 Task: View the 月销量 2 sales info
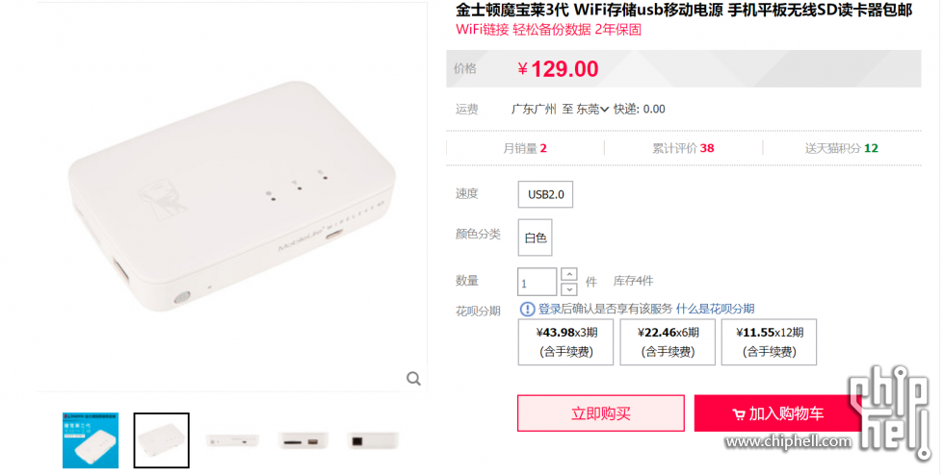[x=525, y=148]
